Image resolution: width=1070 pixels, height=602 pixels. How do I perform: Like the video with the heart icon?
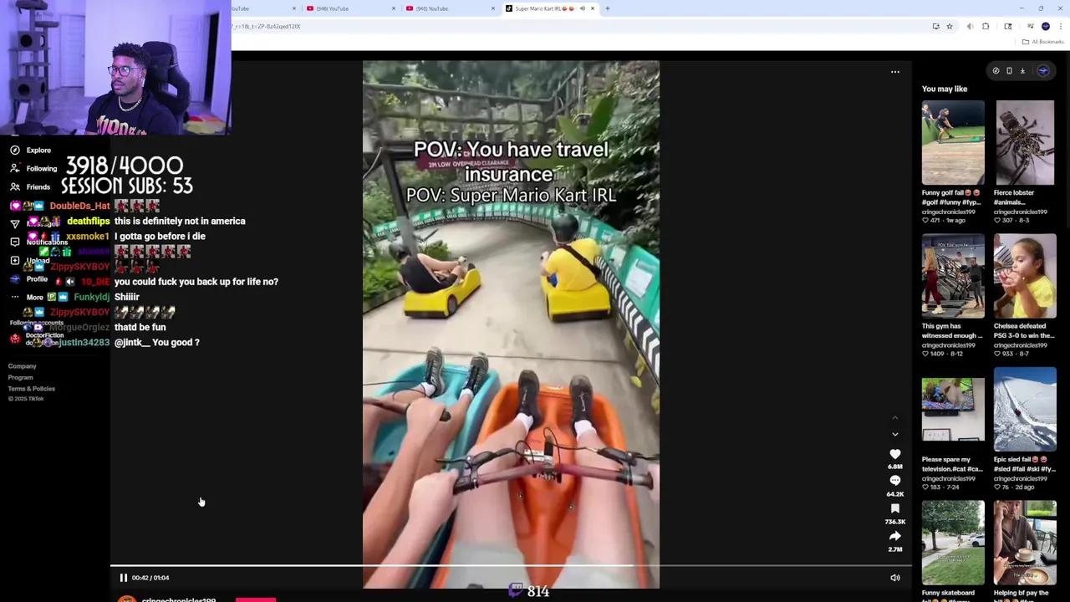(x=894, y=454)
